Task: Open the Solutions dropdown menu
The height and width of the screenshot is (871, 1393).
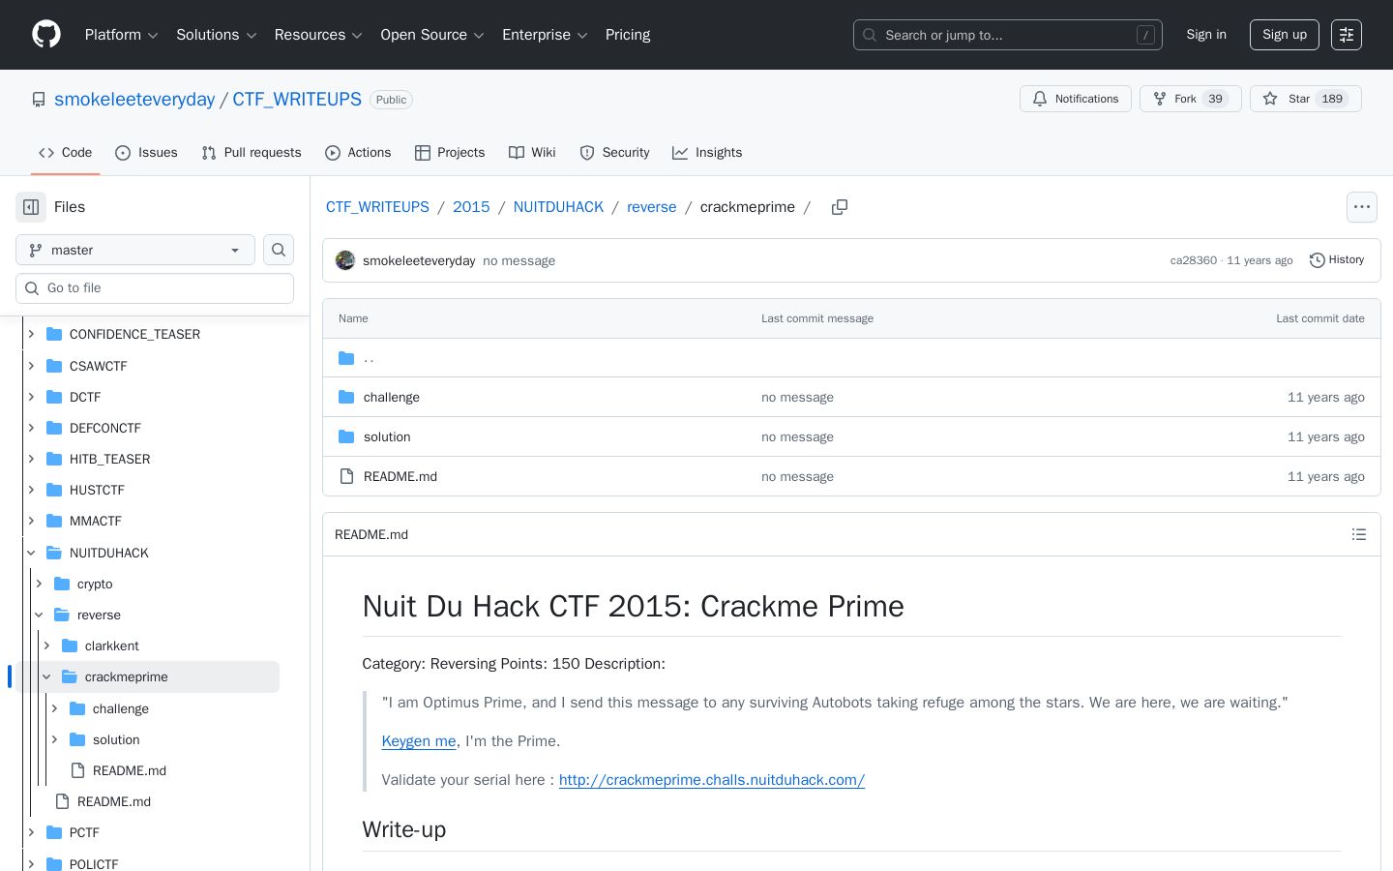Action: tap(217, 35)
